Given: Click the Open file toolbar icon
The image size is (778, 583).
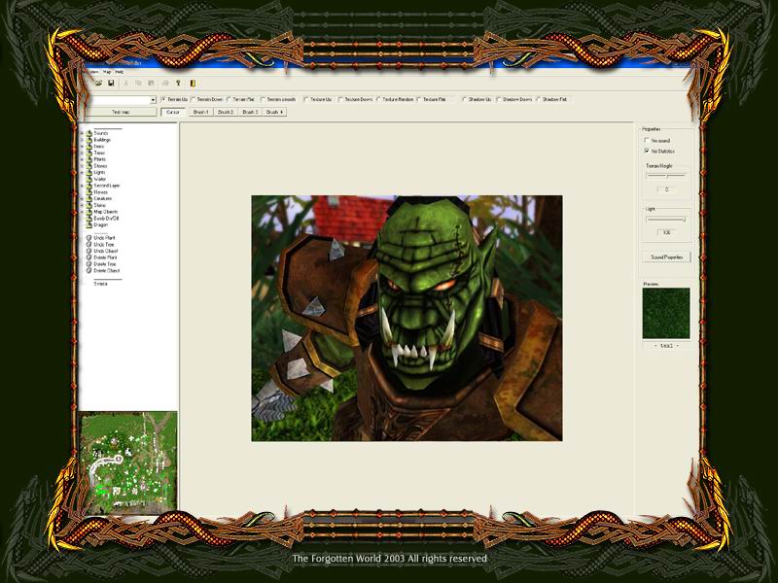Looking at the screenshot, I should coord(99,84).
